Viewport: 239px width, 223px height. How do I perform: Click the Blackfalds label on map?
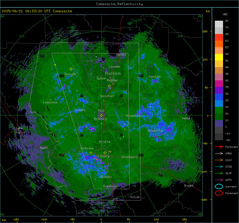pyautogui.click(x=113, y=73)
